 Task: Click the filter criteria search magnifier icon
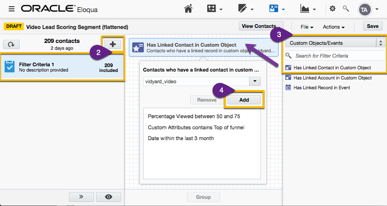point(289,56)
